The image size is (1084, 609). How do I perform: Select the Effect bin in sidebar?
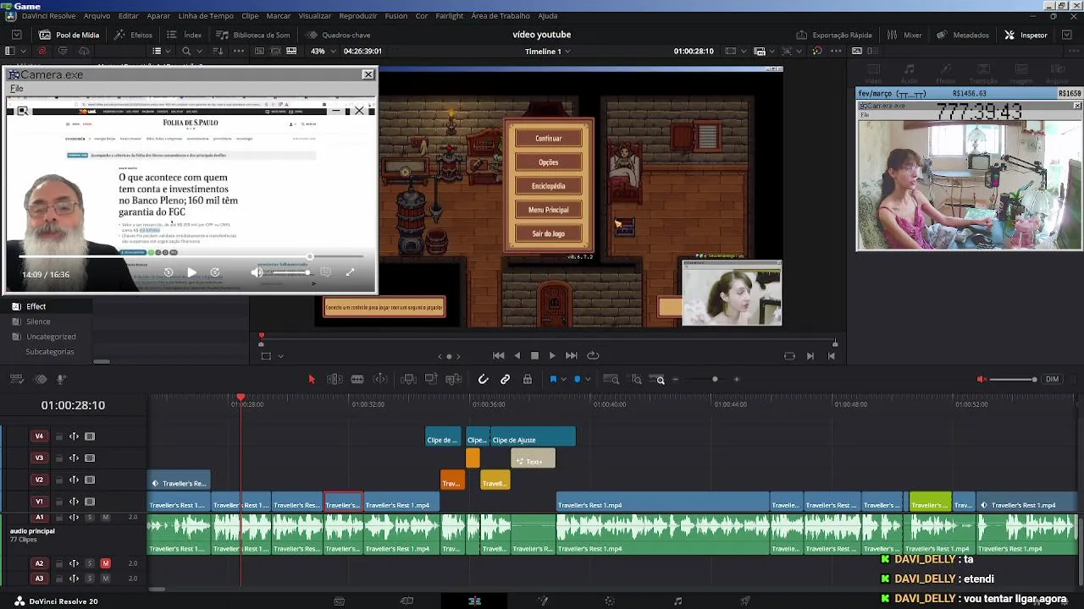36,307
